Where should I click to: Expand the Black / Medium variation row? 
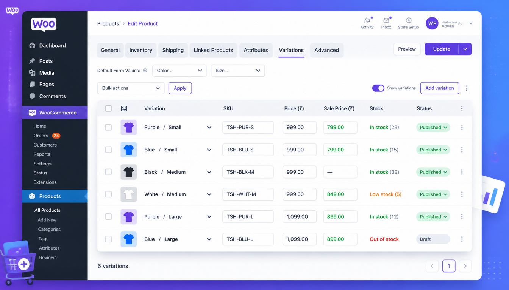(x=209, y=172)
